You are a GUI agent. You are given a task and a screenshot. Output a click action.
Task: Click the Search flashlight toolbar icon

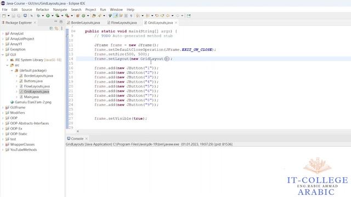tap(99, 16)
